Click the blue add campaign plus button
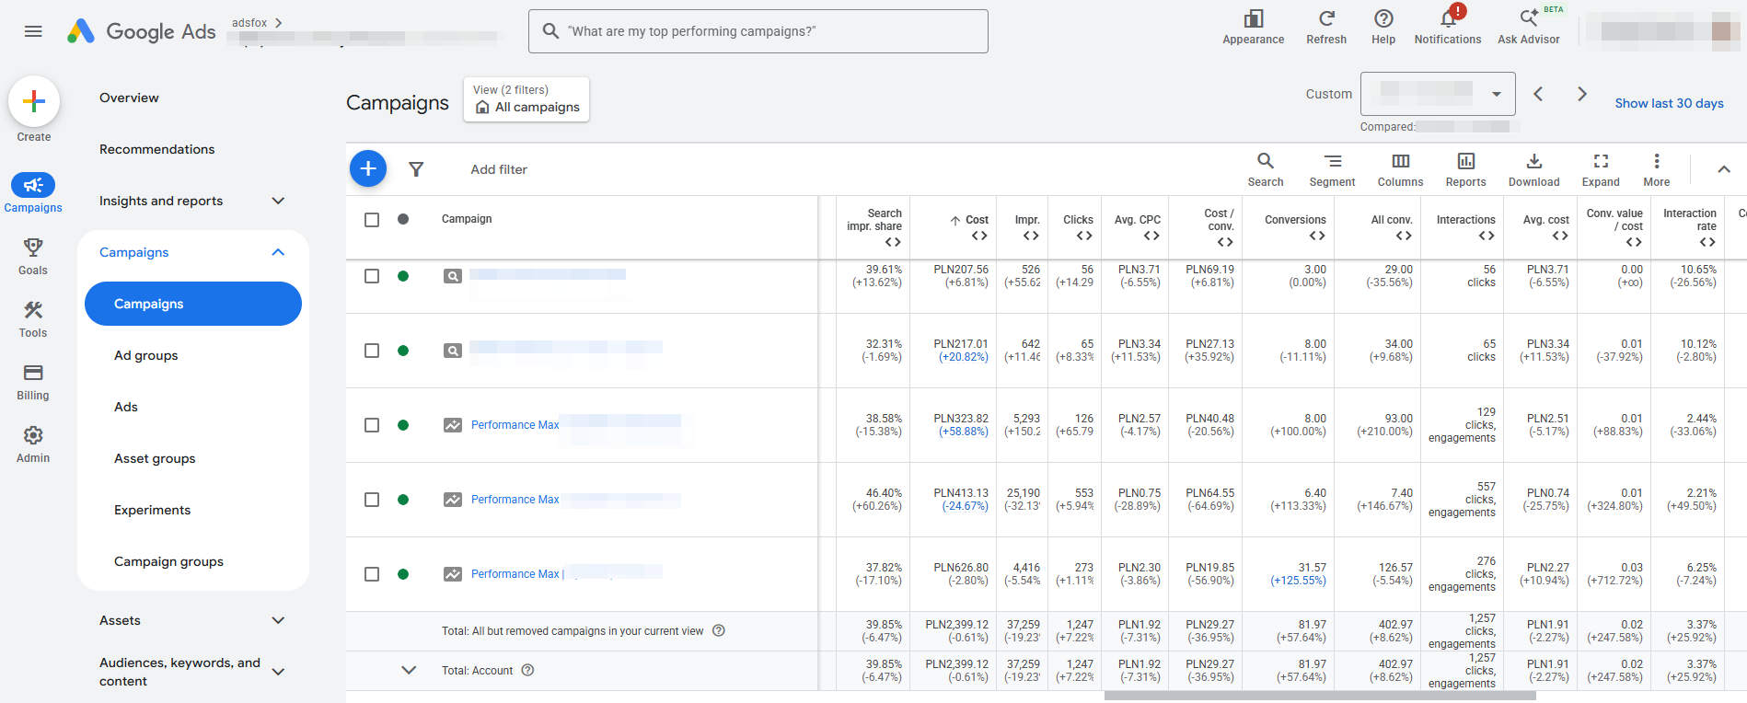This screenshot has width=1747, height=703. click(368, 168)
